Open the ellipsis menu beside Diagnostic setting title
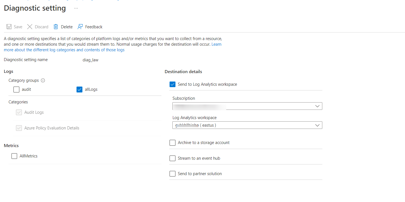Image resolution: width=405 pixels, height=202 pixels. [76, 8]
